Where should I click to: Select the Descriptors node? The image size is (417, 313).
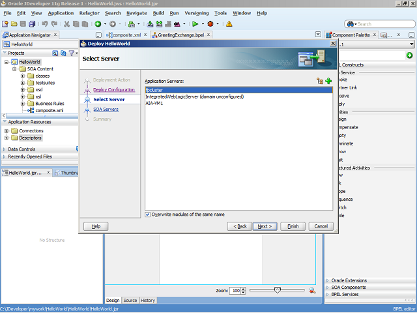(30, 138)
